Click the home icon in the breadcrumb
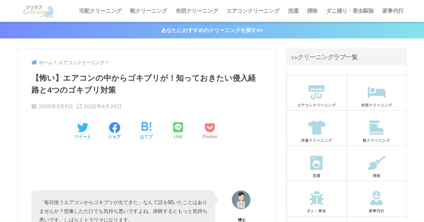Screen dimensions: 424x222 [34, 62]
